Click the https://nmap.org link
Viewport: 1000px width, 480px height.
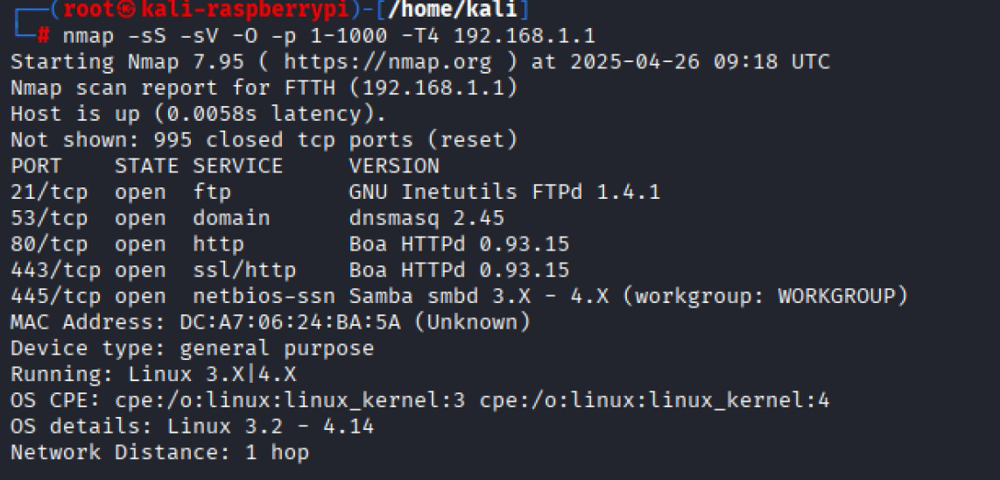[388, 62]
